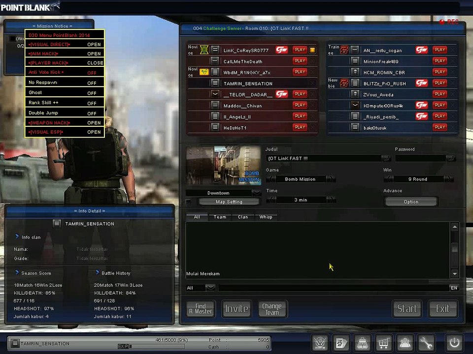
Task: Click the red clan emblem beside AN__restu_cogan
Action: pyautogui.click(x=344, y=50)
